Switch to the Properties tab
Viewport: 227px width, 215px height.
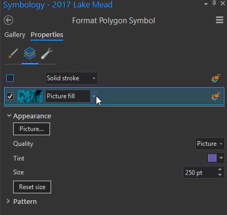47,35
